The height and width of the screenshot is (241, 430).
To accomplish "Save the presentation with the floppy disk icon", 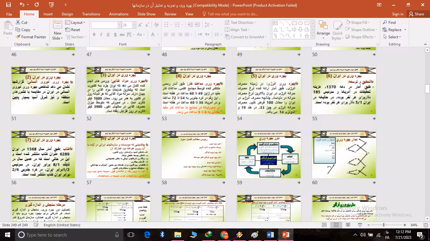I will point(8,5).
